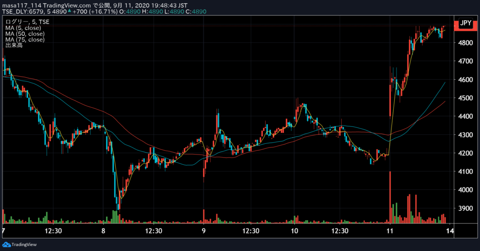Click the ログリー, 5, TSE symbol title
Image resolution: width=480 pixels, height=251 pixels.
coord(27,22)
